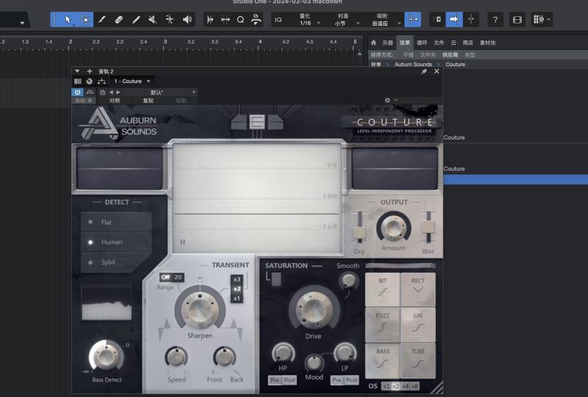Select the Arrow tool in the toolbar
Viewport: 588px width, 397px height.
tap(68, 20)
